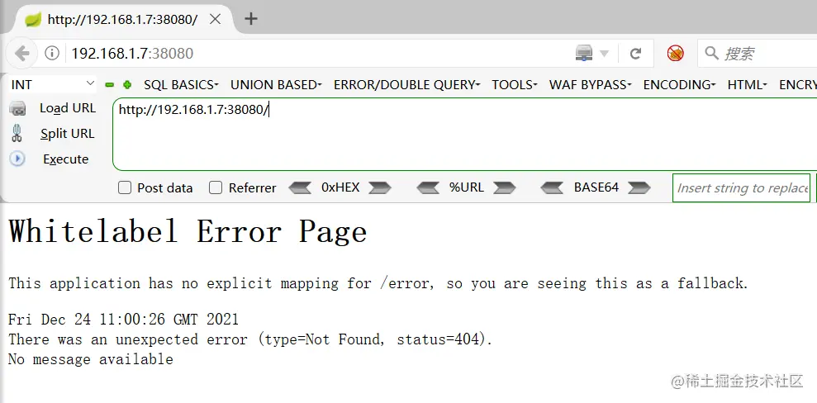This screenshot has width=817, height=403.
Task: Open the TOOLS menu
Action: pyautogui.click(x=515, y=85)
